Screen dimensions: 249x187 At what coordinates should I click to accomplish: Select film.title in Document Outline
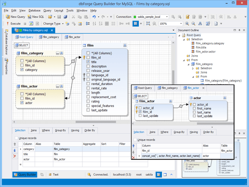(201, 48)
